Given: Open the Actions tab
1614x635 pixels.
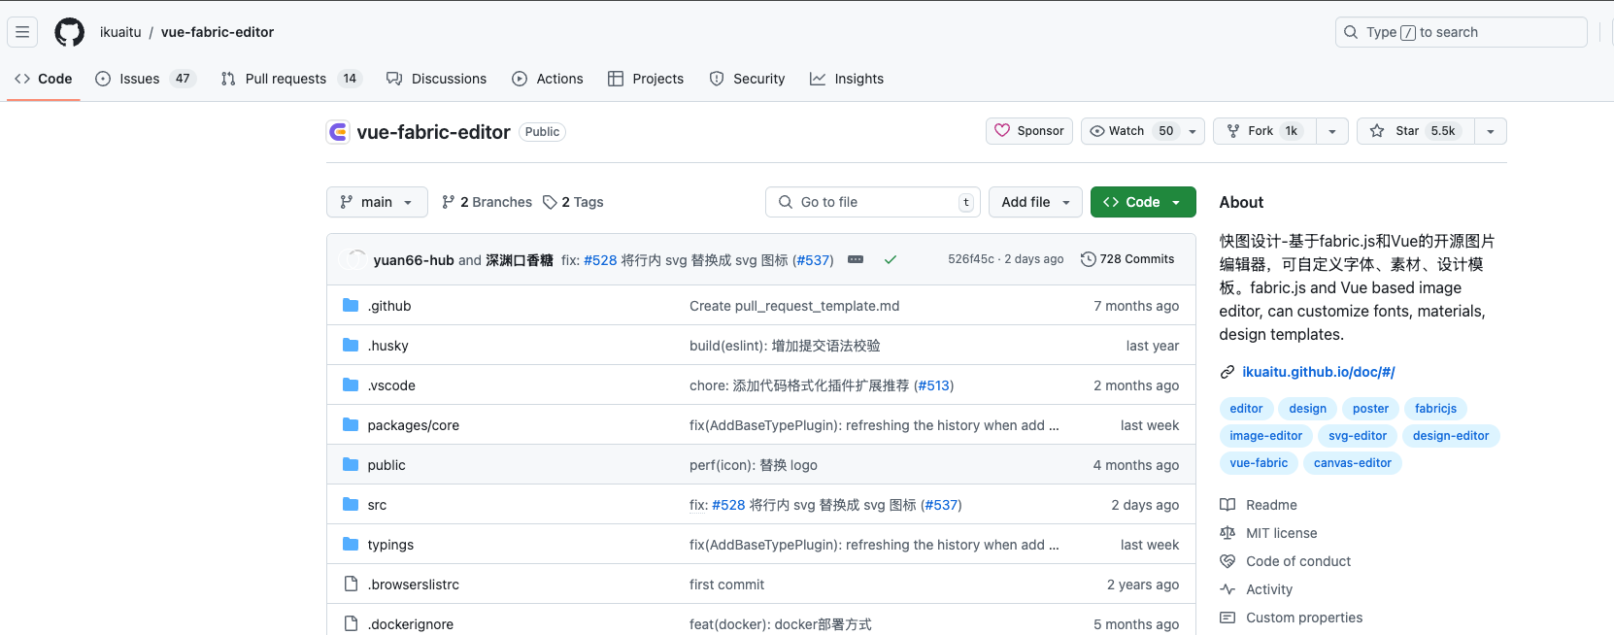Looking at the screenshot, I should [x=548, y=79].
